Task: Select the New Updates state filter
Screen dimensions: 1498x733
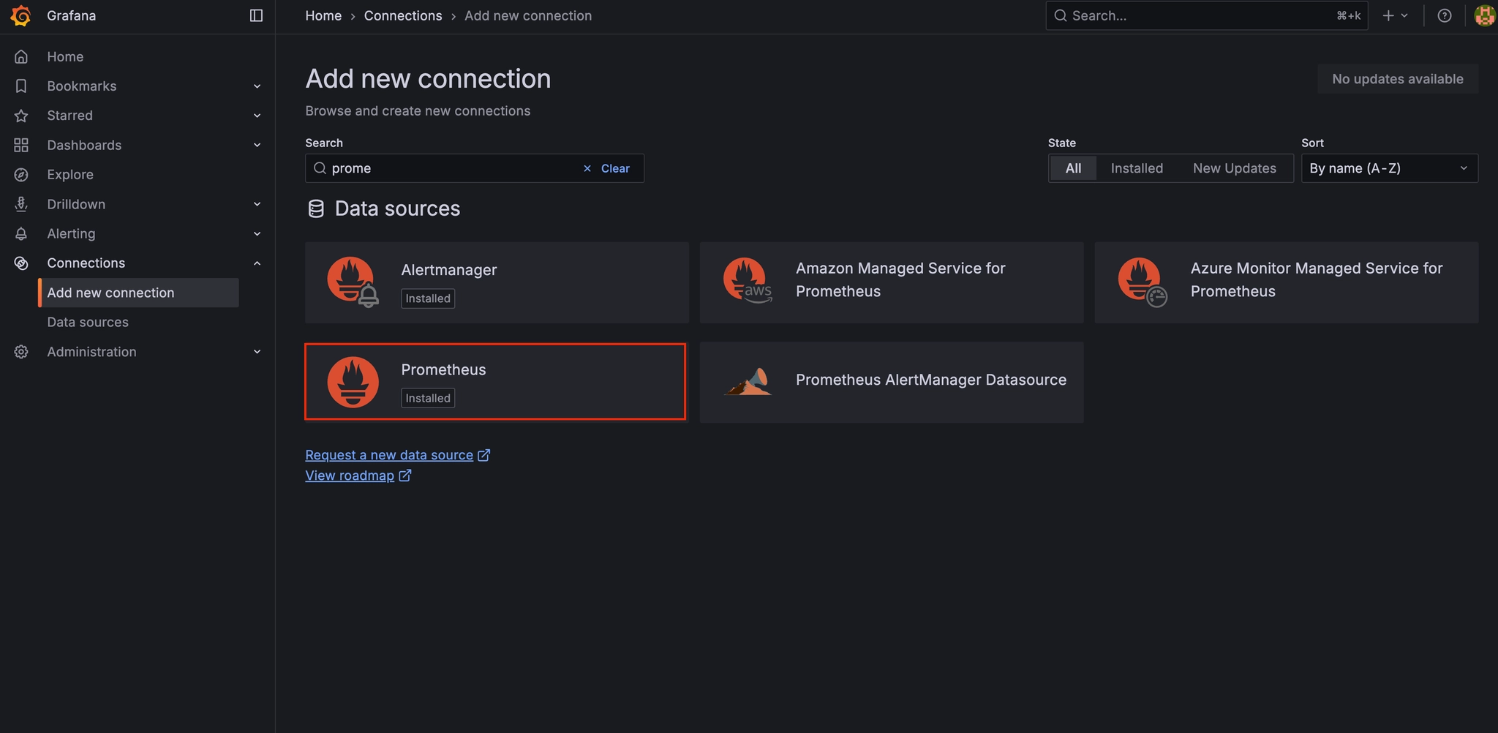Action: tap(1235, 168)
